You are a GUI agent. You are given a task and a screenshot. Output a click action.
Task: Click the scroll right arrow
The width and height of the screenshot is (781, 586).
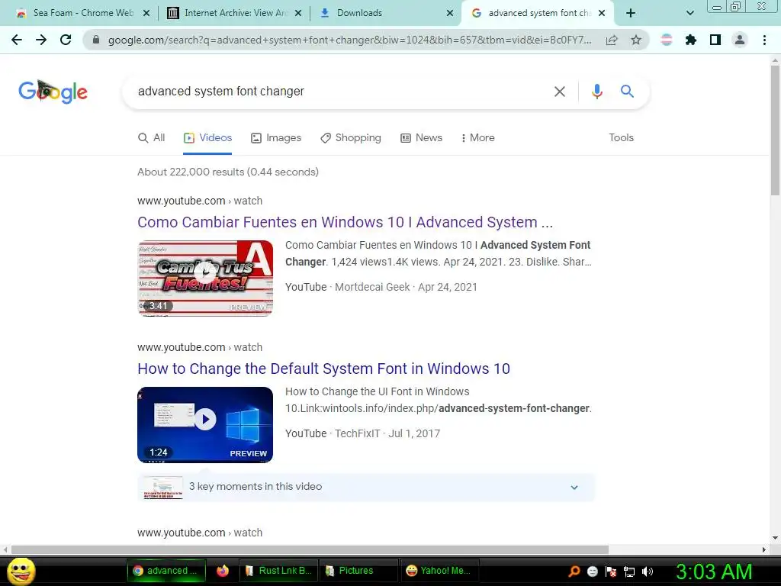[764, 549]
